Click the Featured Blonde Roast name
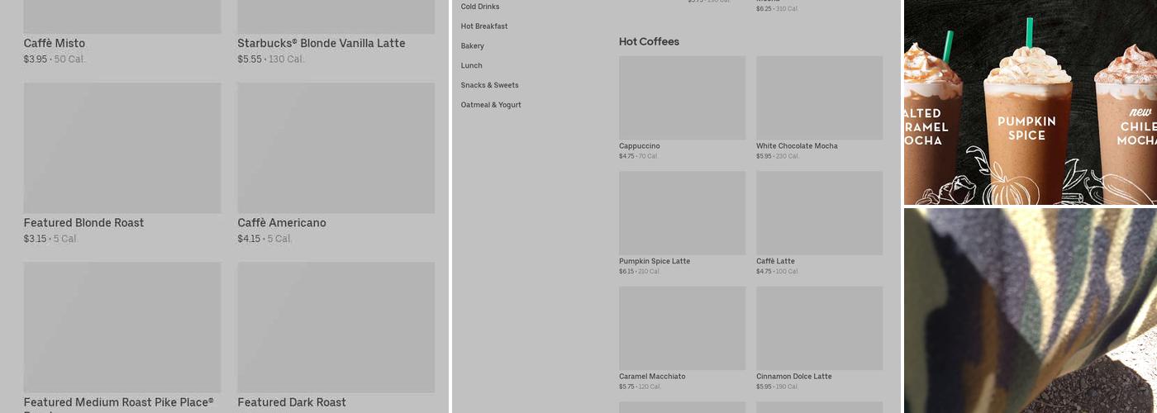The width and height of the screenshot is (1157, 413). coord(84,223)
